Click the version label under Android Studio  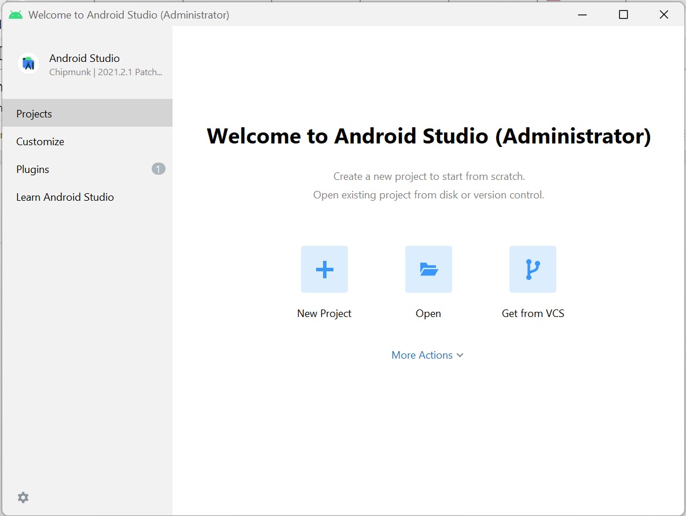coord(106,72)
